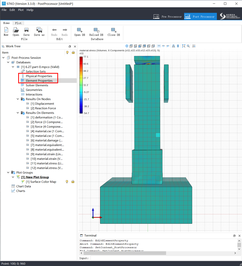Click the Chart Data item
The height and width of the screenshot is (266, 242).
23,186
